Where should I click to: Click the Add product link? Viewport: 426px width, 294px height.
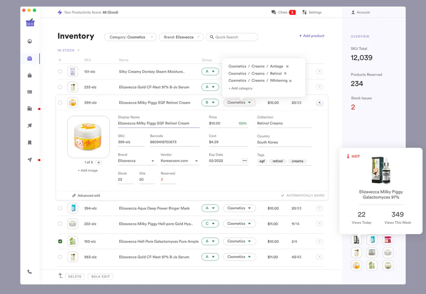[x=312, y=36]
